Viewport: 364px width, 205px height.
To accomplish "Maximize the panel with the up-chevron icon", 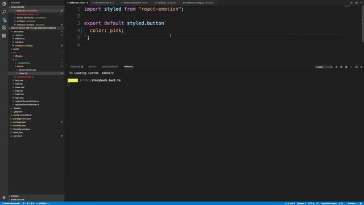I will [351, 67].
